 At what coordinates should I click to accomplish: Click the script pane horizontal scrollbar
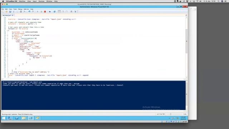click(x=93, y=79)
